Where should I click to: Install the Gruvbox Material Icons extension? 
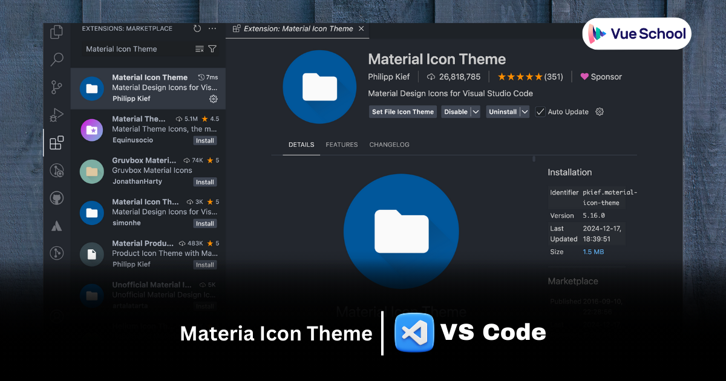205,182
